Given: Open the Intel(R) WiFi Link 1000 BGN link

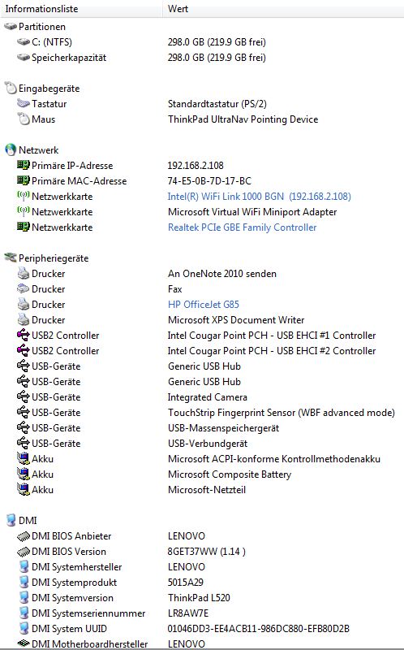Looking at the screenshot, I should 259,196.
